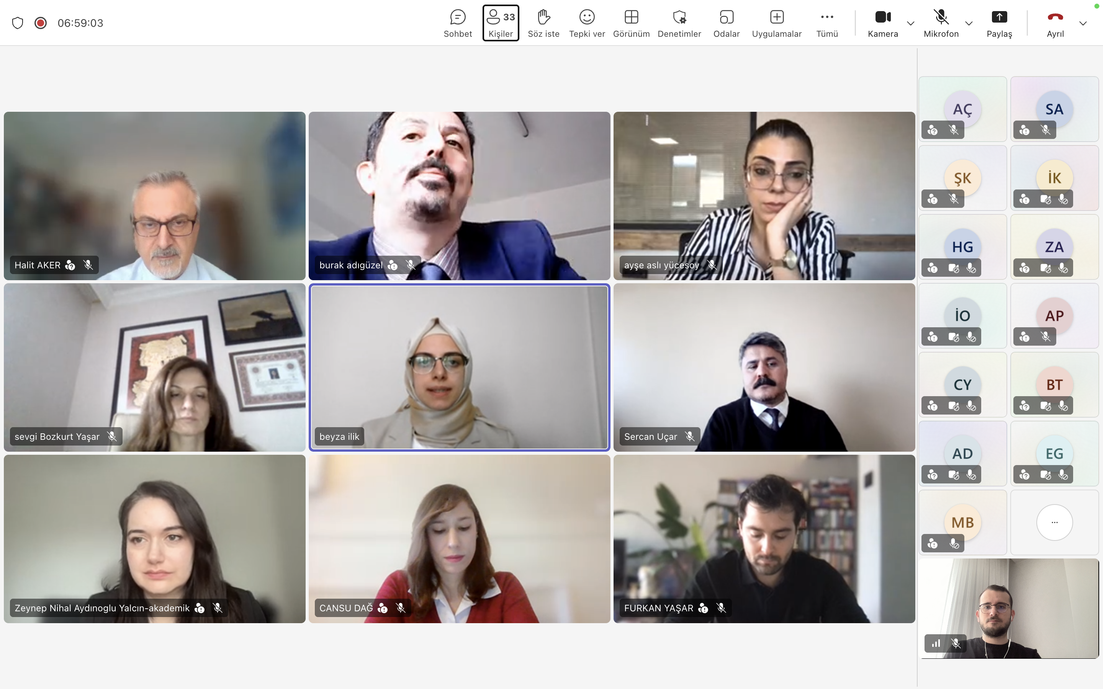Open Odalar breakout rooms

point(726,23)
